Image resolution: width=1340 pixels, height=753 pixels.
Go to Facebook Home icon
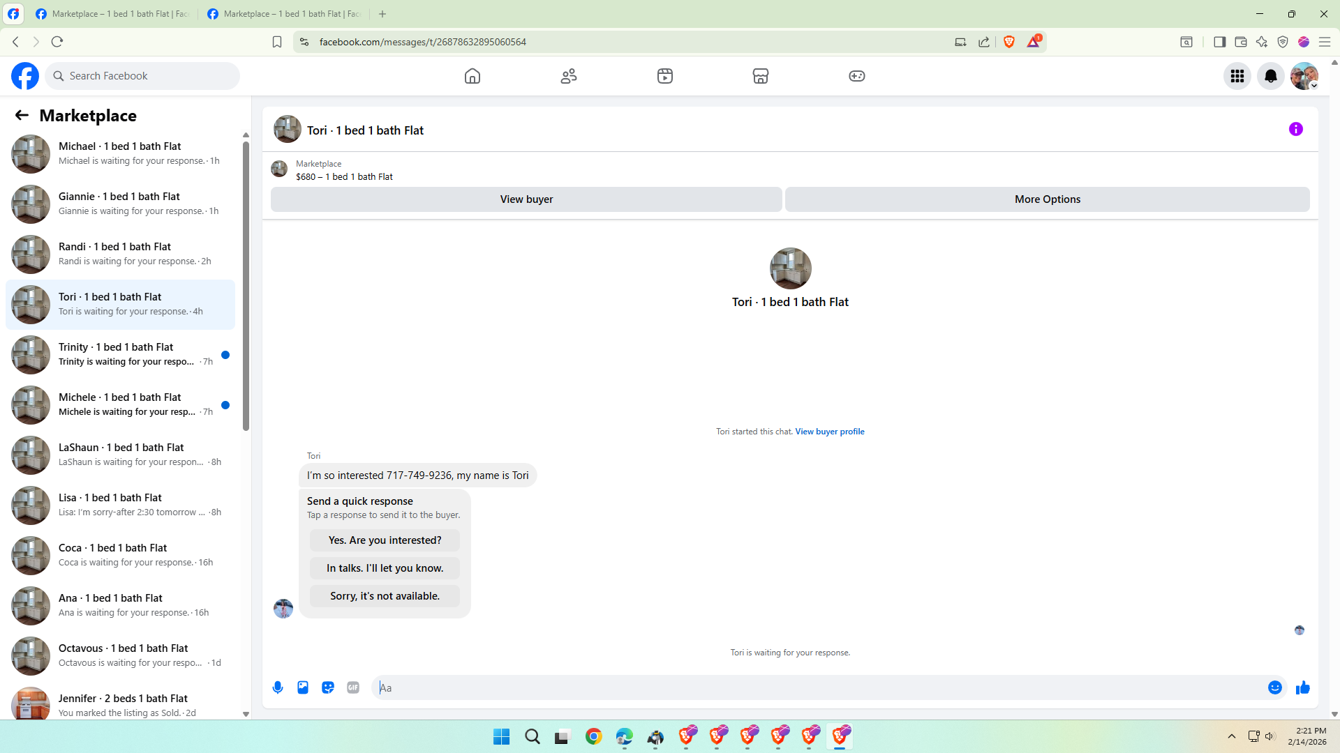[x=472, y=76]
